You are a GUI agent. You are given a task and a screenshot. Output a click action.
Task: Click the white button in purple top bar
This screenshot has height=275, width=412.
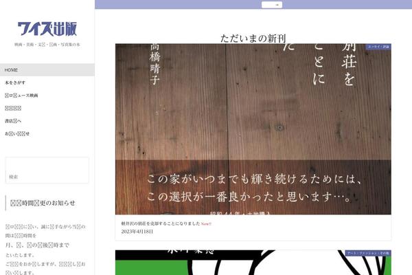point(272,5)
